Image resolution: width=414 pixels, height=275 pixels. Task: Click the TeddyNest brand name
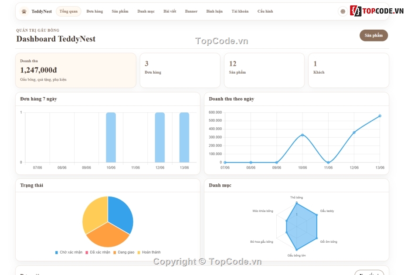41,11
